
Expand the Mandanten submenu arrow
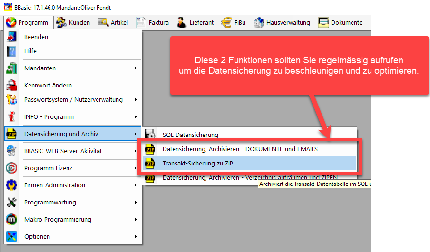pyautogui.click(x=136, y=68)
